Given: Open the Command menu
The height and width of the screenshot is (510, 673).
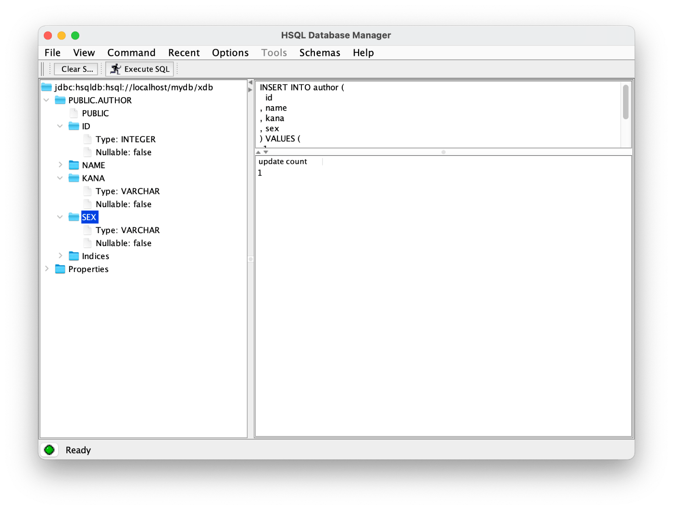Looking at the screenshot, I should tap(131, 53).
